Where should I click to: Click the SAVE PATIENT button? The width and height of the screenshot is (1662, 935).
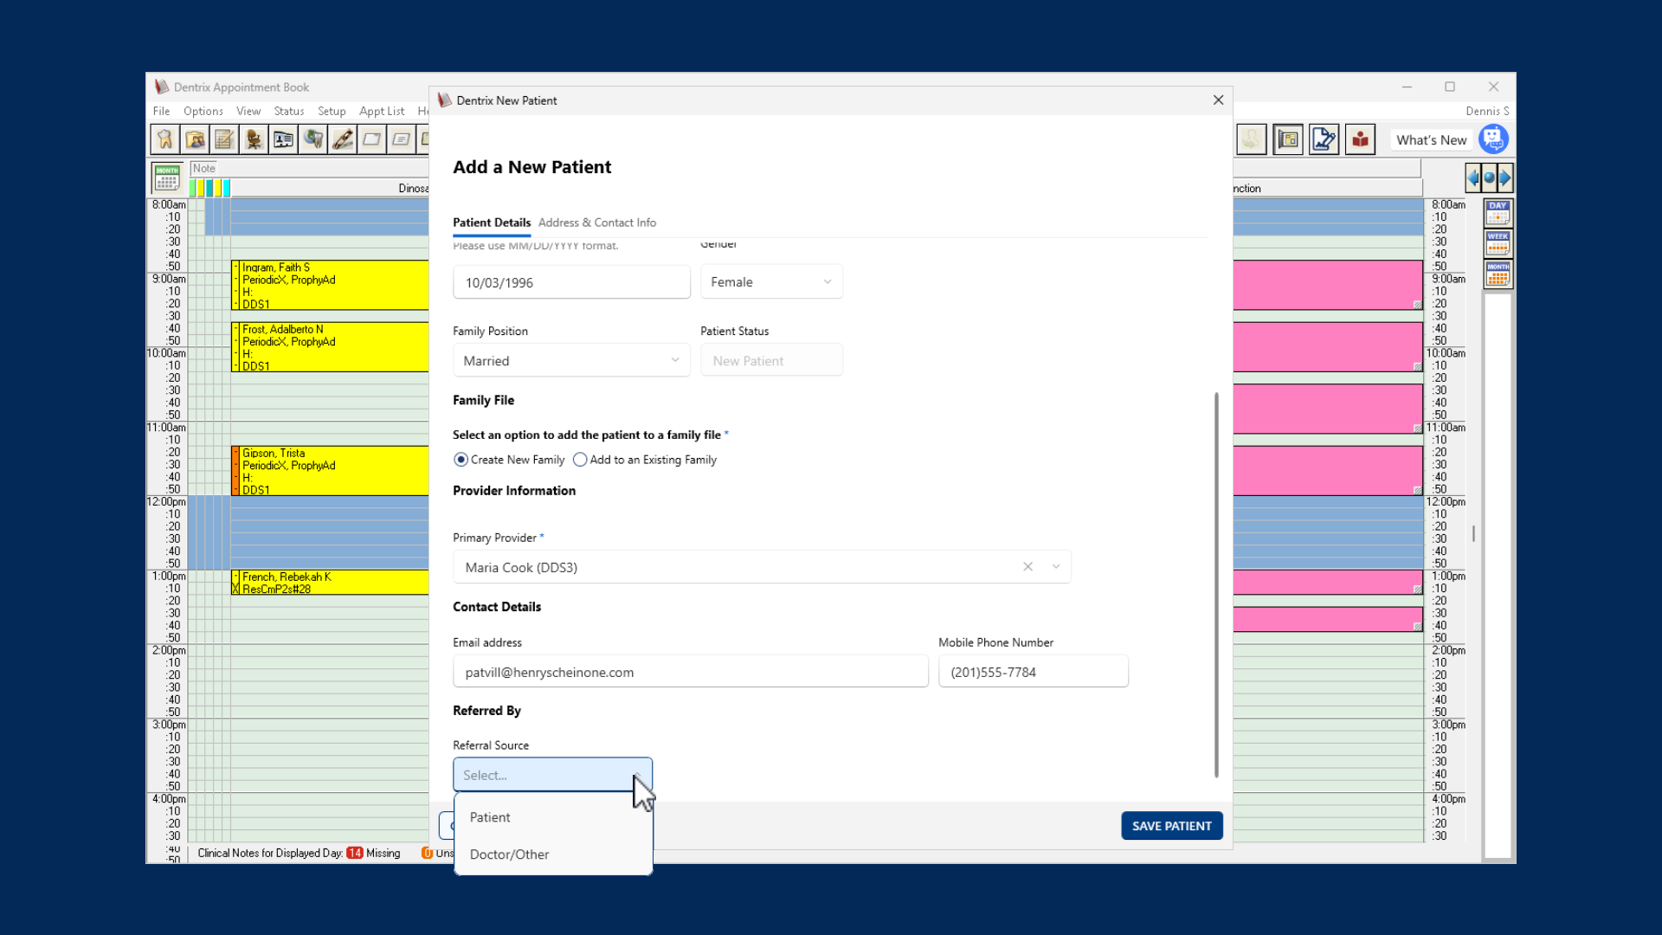pyautogui.click(x=1172, y=826)
